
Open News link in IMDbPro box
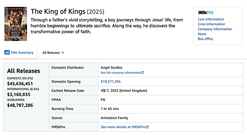202,34
